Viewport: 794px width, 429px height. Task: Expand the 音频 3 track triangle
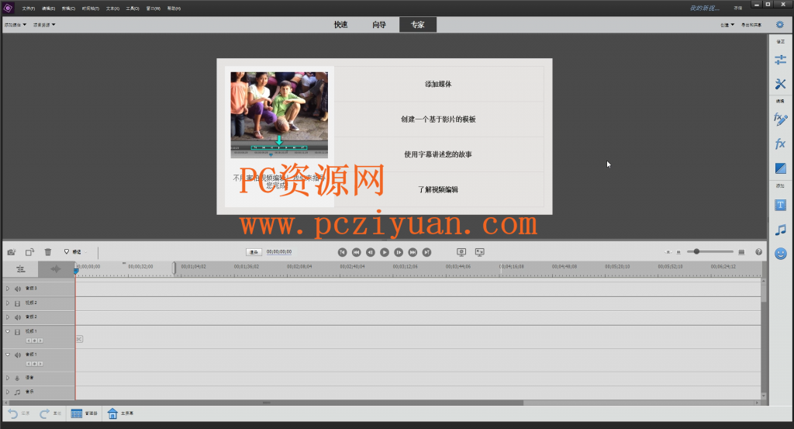[8, 288]
